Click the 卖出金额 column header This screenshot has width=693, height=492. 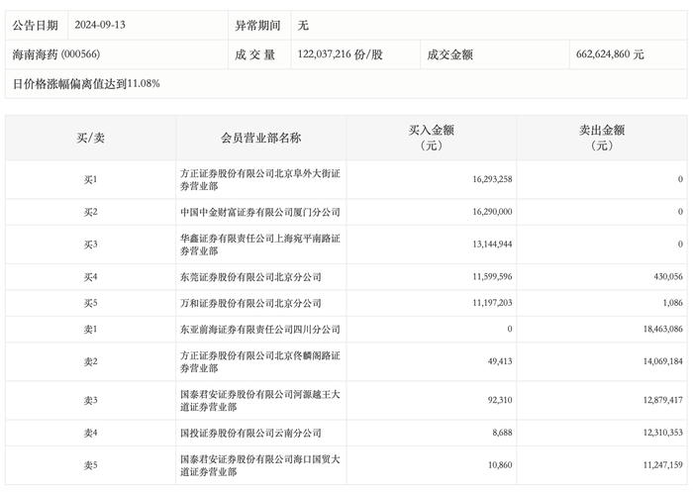click(602, 138)
